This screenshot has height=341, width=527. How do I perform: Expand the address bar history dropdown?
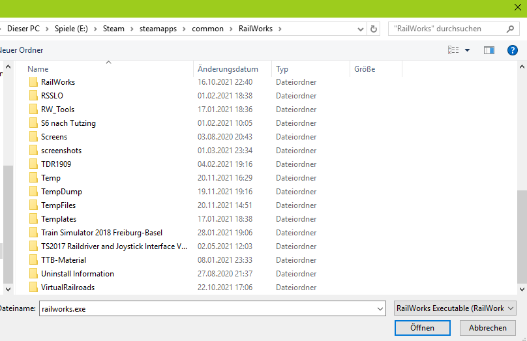coord(361,29)
